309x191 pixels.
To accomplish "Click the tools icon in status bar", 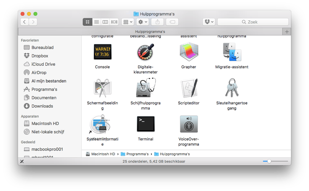I will pos(22,161).
